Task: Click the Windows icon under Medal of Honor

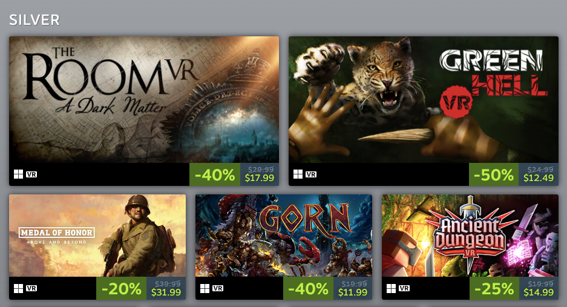Action: pos(18,289)
